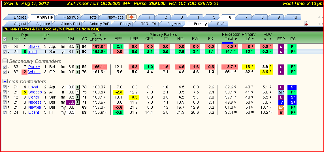Click blue S ESP badge for Necess
Viewport: 324px width, 152px height.
(281, 102)
